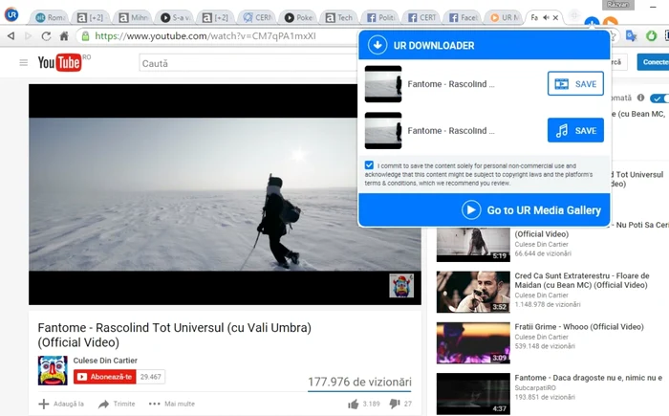Click the SubcarpatiRO channel name
Image resolution: width=669 pixels, height=416 pixels.
pos(535,388)
